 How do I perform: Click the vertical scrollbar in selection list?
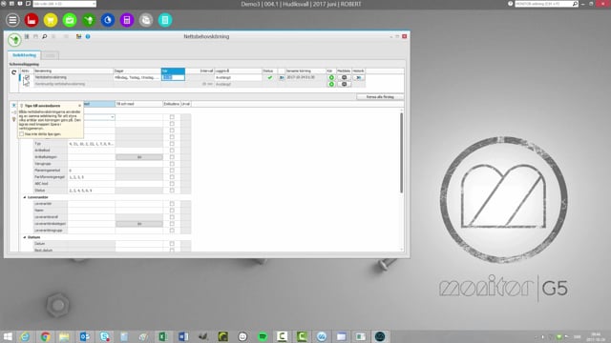401,152
